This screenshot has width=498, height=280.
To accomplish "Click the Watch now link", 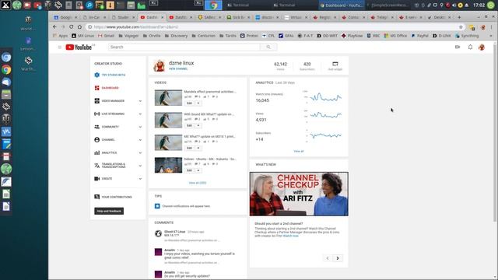I will pos(291,236).
